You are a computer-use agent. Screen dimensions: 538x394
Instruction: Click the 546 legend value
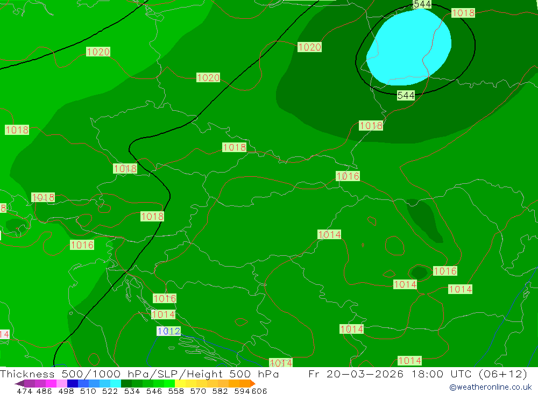coord(154,391)
